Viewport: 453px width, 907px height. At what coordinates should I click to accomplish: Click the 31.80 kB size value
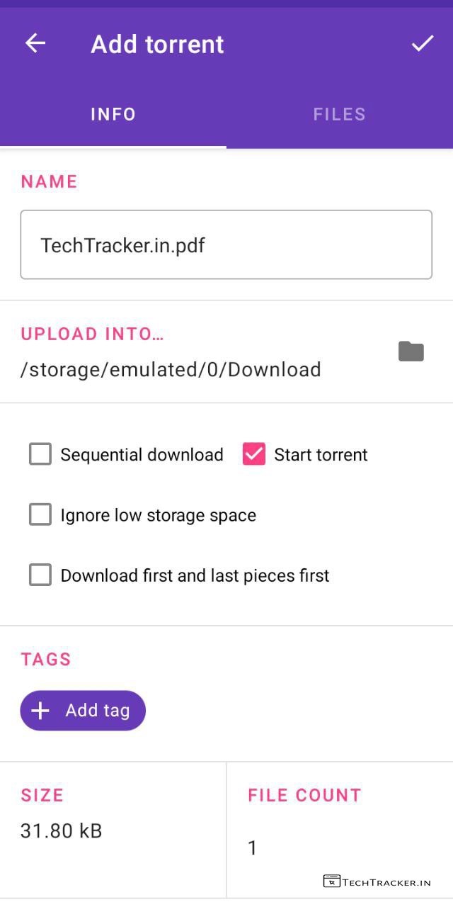[62, 830]
